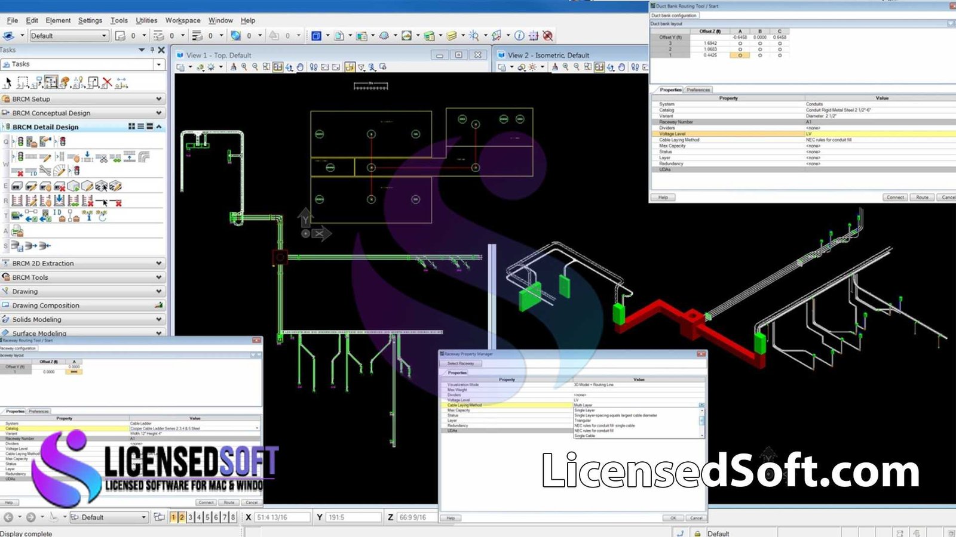Click the lock icon in the status bar
Image resolution: width=956 pixels, height=537 pixels.
point(697,533)
